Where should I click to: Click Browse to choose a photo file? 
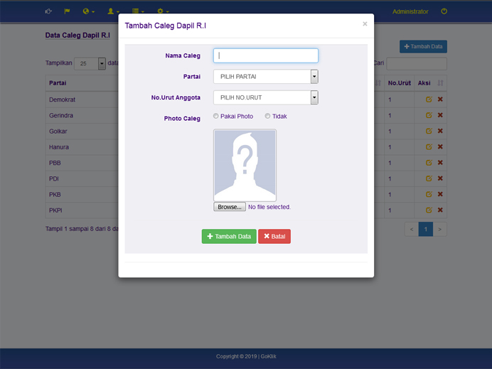(x=230, y=207)
